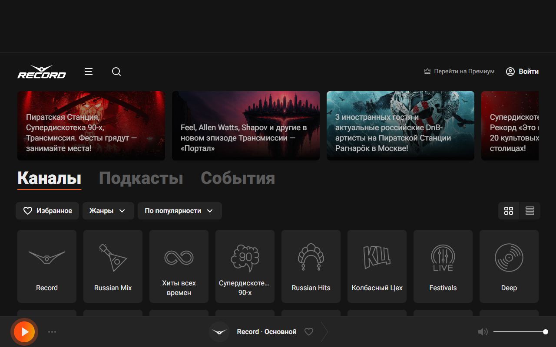The image size is (556, 347).
Task: Play the Record channel tile
Action: (47, 266)
